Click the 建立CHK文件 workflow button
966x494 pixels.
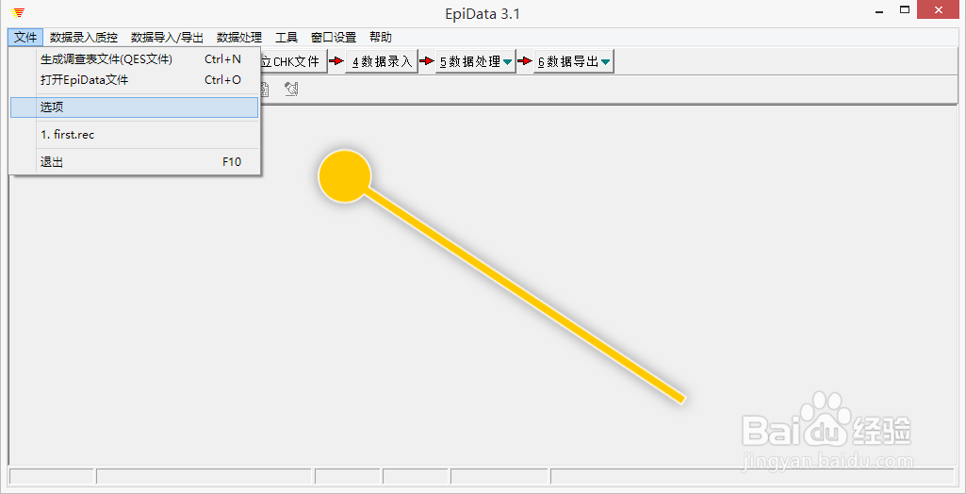(x=293, y=61)
